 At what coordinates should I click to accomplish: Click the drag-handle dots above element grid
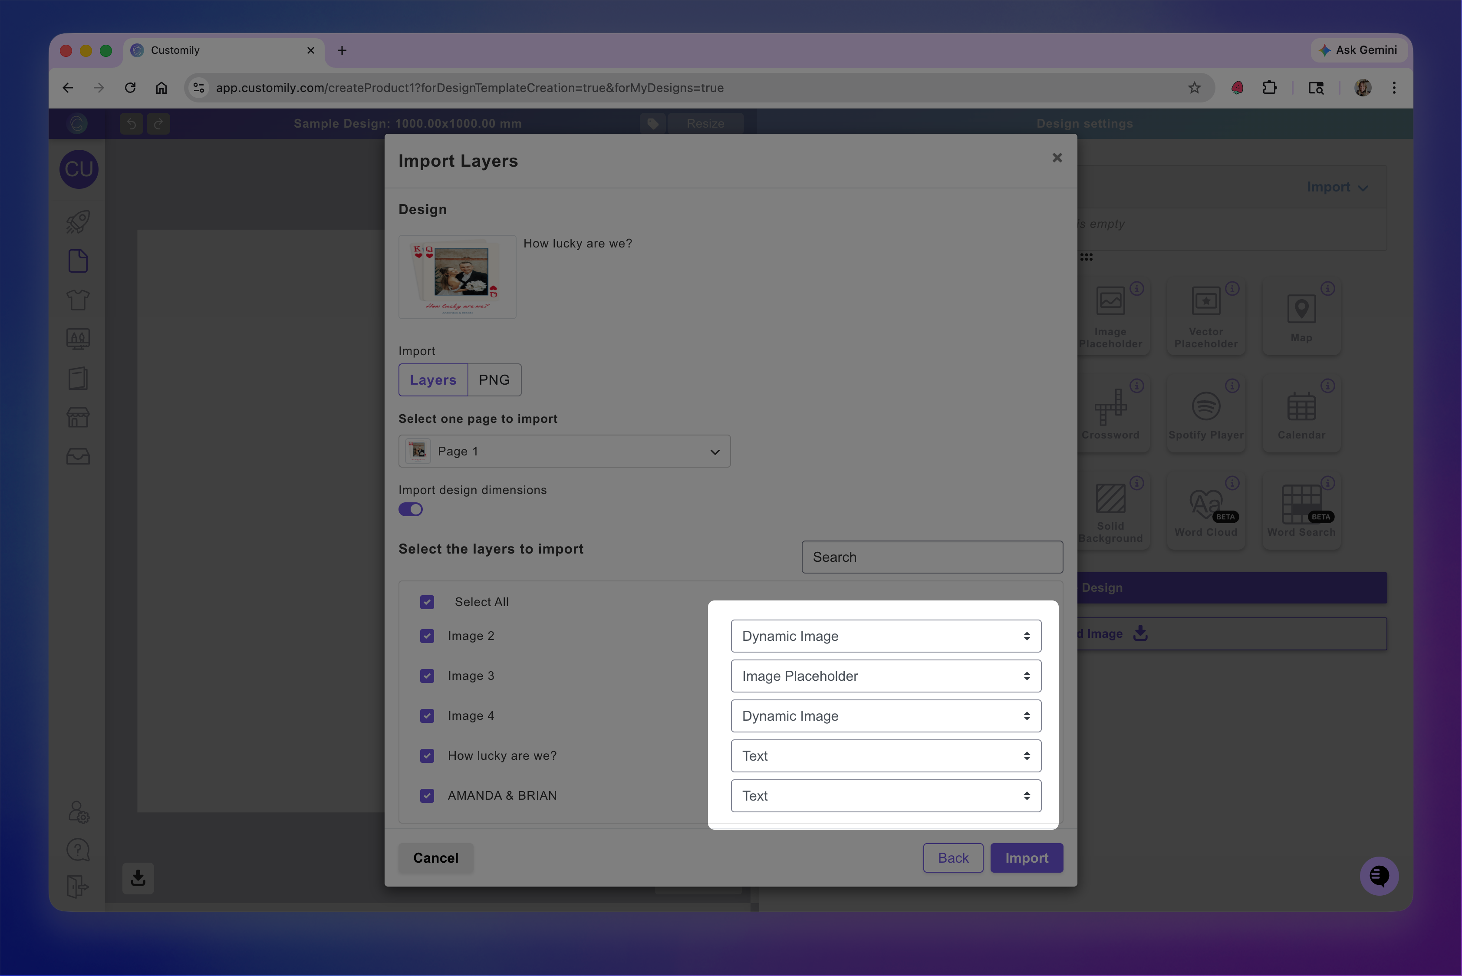coord(1086,257)
